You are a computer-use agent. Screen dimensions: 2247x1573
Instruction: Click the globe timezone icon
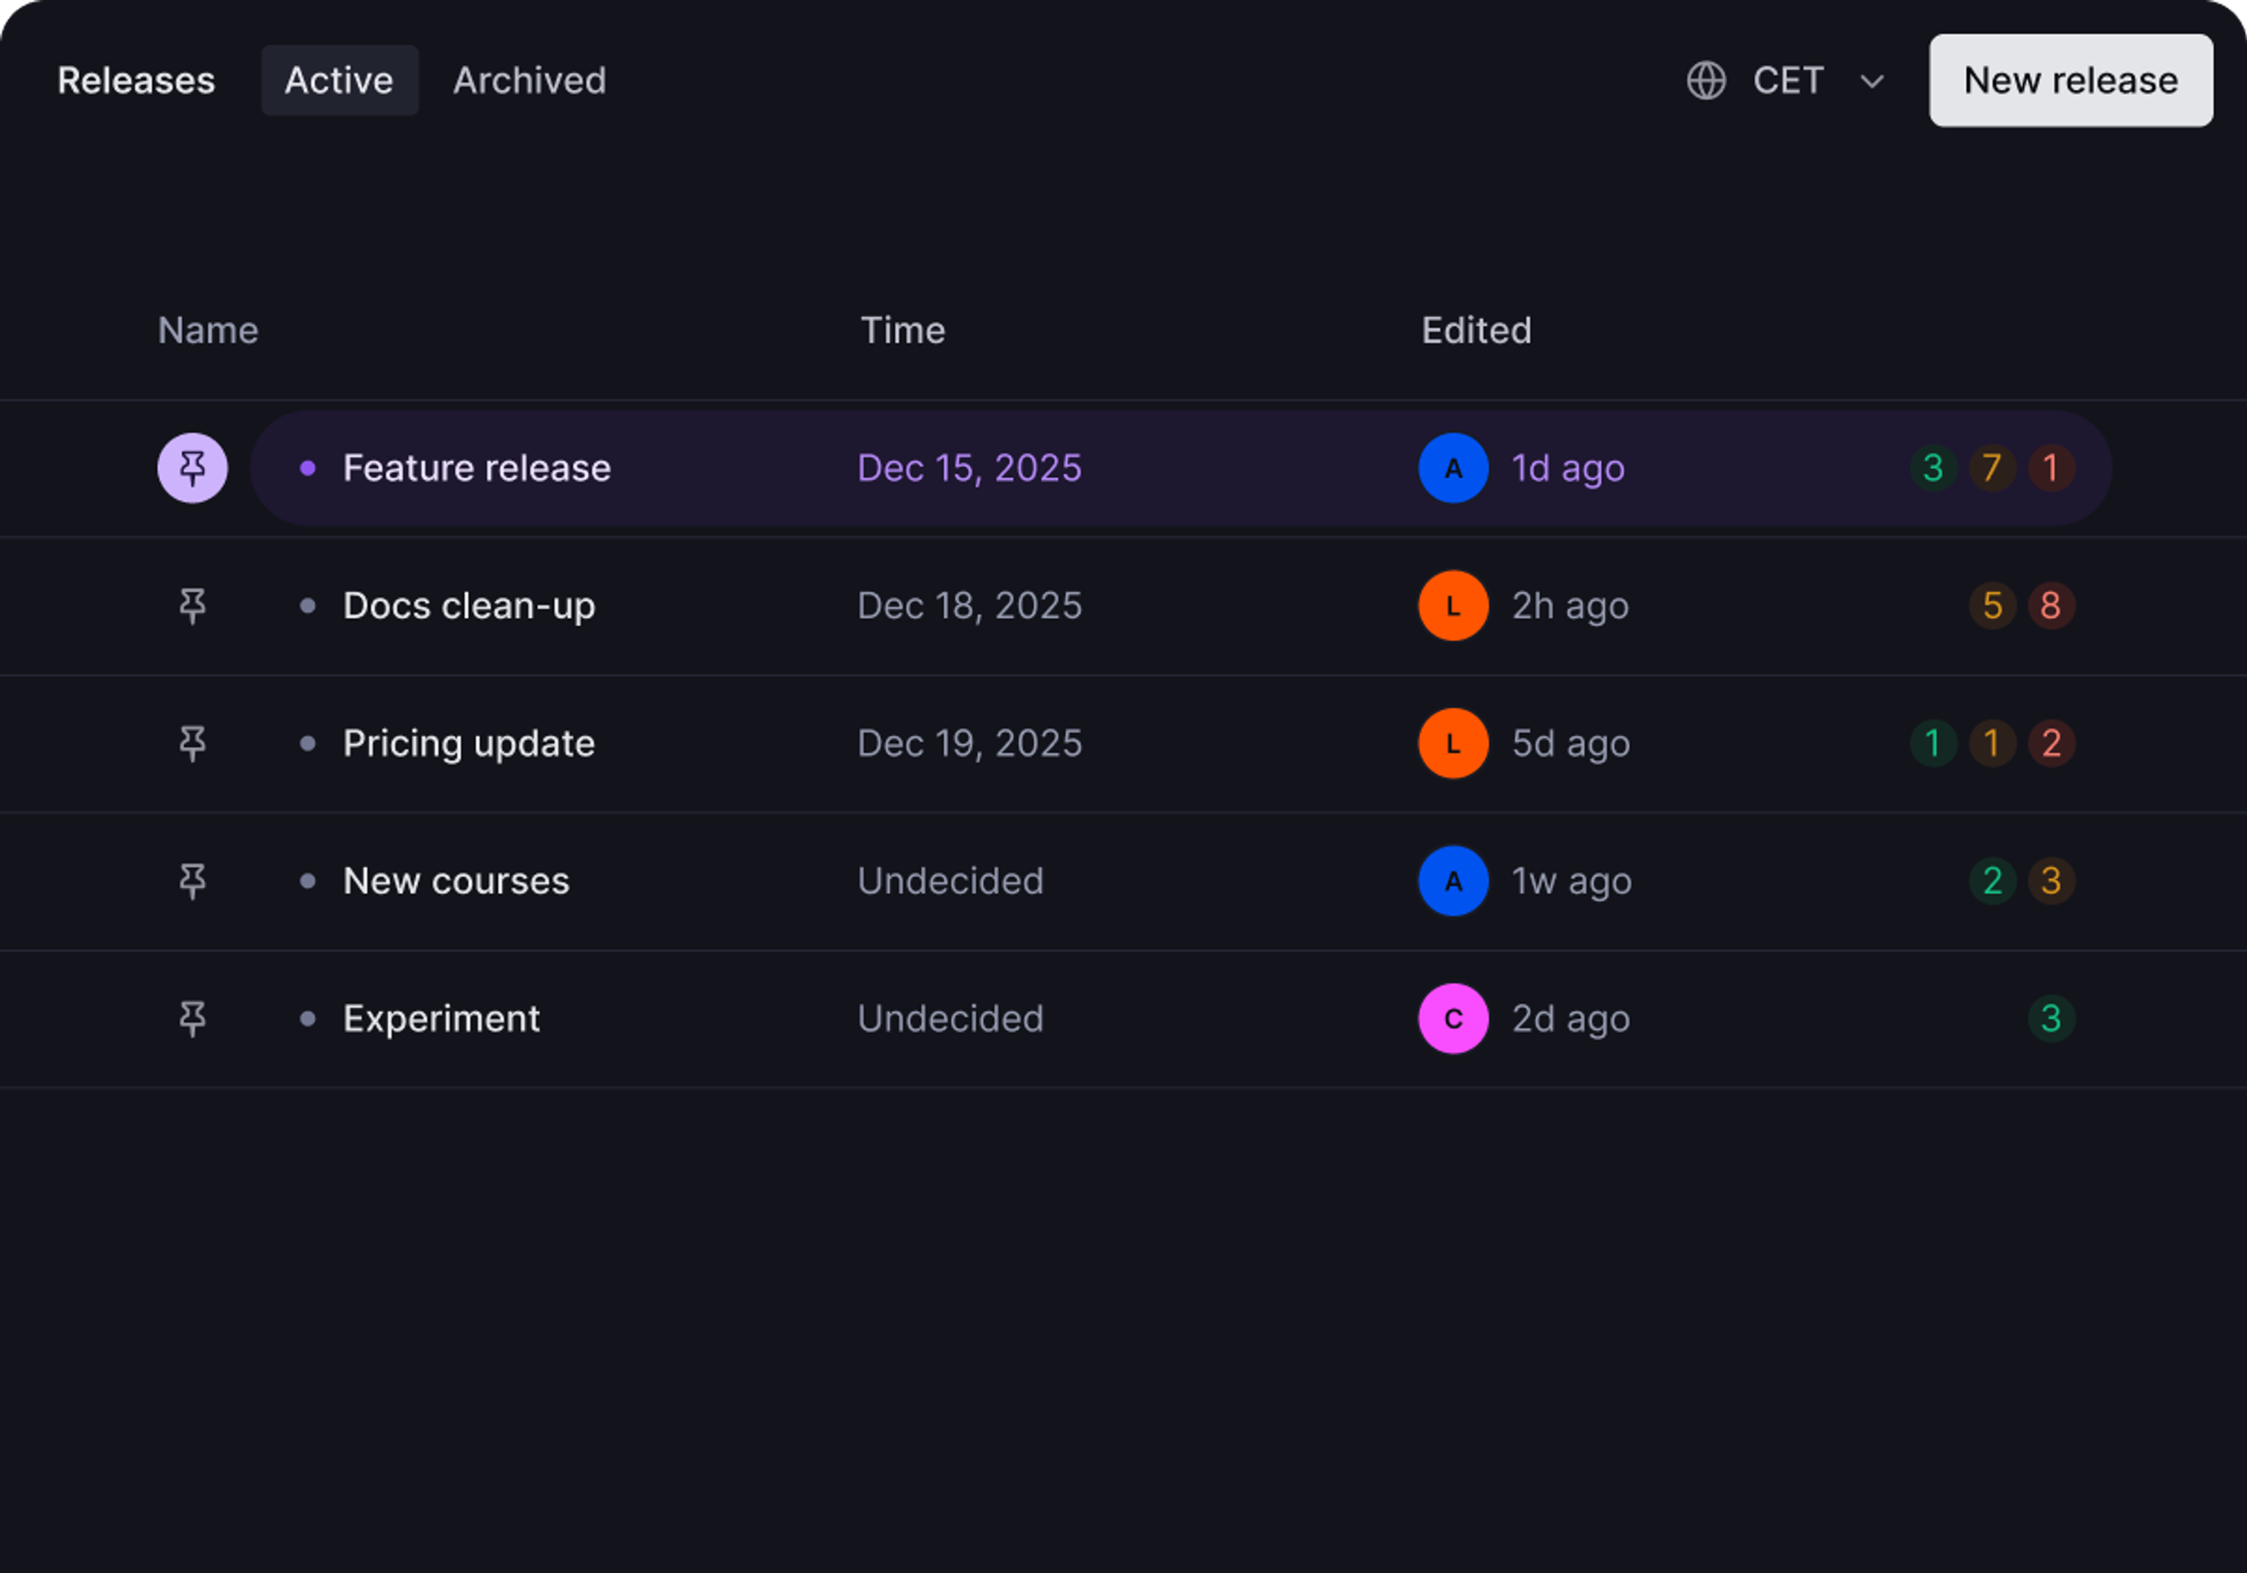tap(1706, 80)
